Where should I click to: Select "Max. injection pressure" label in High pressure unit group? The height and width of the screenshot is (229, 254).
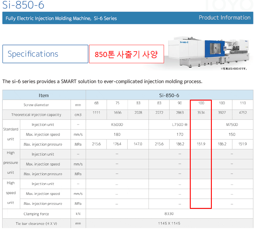[x=43, y=174]
